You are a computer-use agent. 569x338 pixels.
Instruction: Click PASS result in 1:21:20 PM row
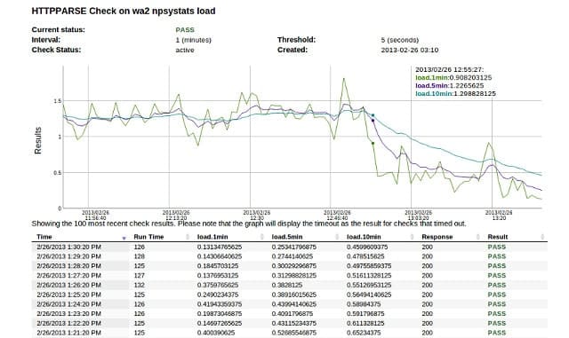497,333
